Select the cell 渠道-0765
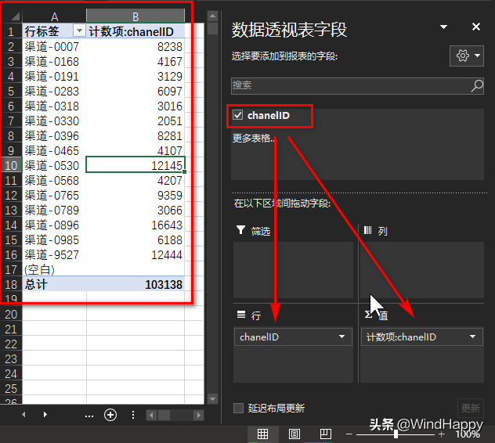Viewport: 495px width, 443px height. 54,196
